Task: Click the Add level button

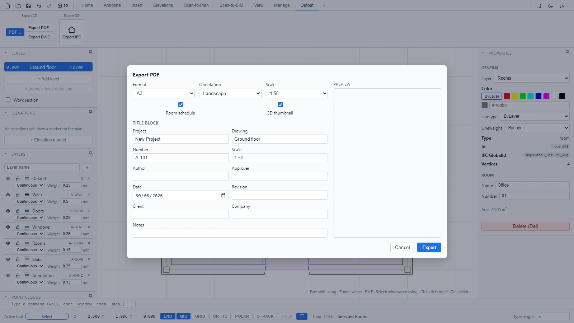Action: click(x=48, y=79)
